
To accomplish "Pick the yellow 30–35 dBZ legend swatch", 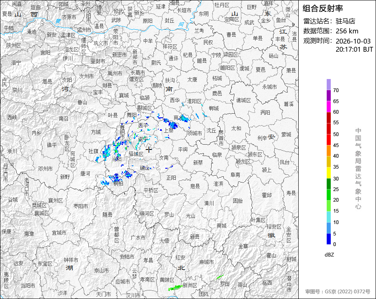I will (328, 173).
